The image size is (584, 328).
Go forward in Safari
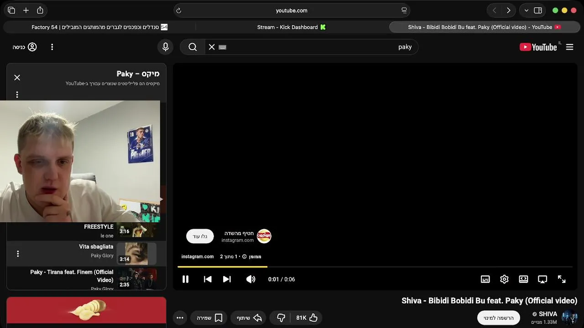tap(508, 10)
